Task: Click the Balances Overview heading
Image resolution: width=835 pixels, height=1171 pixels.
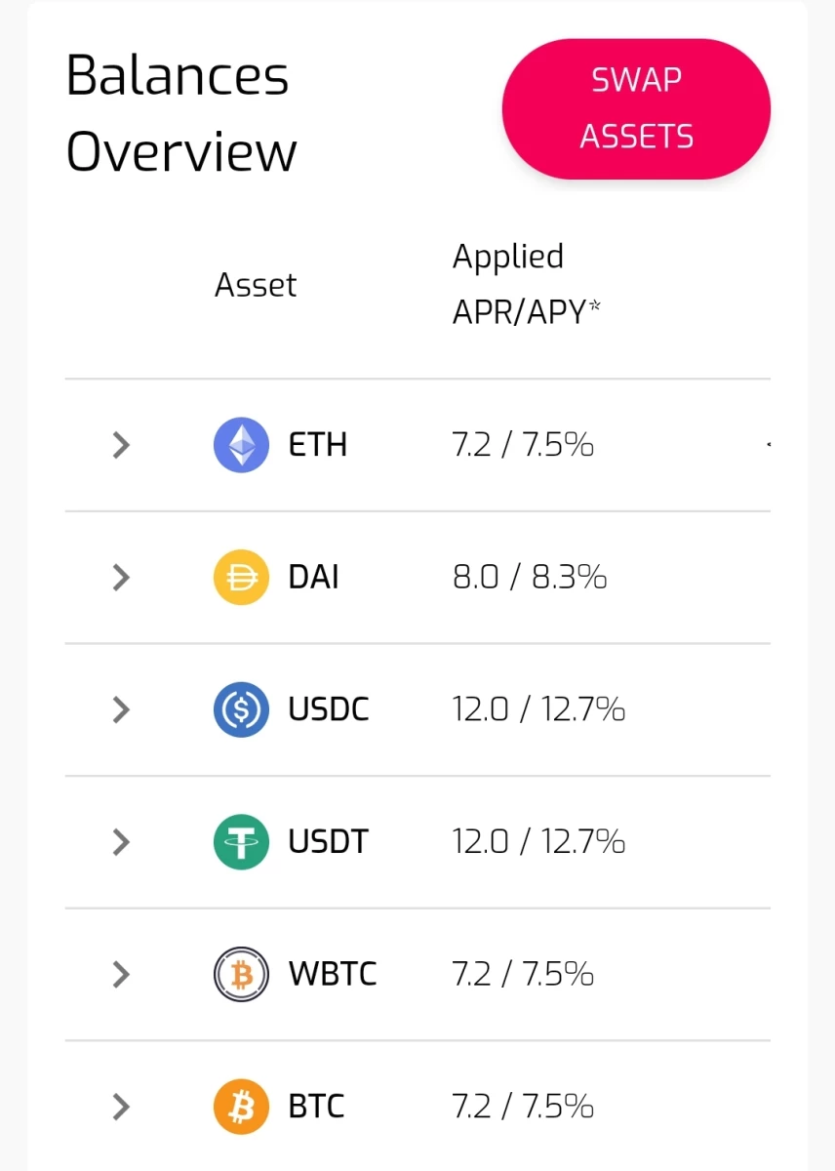Action: pyautogui.click(x=181, y=113)
